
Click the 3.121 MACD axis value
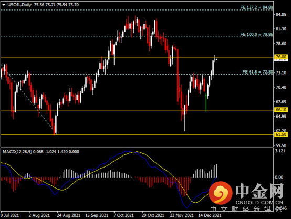click(280, 151)
